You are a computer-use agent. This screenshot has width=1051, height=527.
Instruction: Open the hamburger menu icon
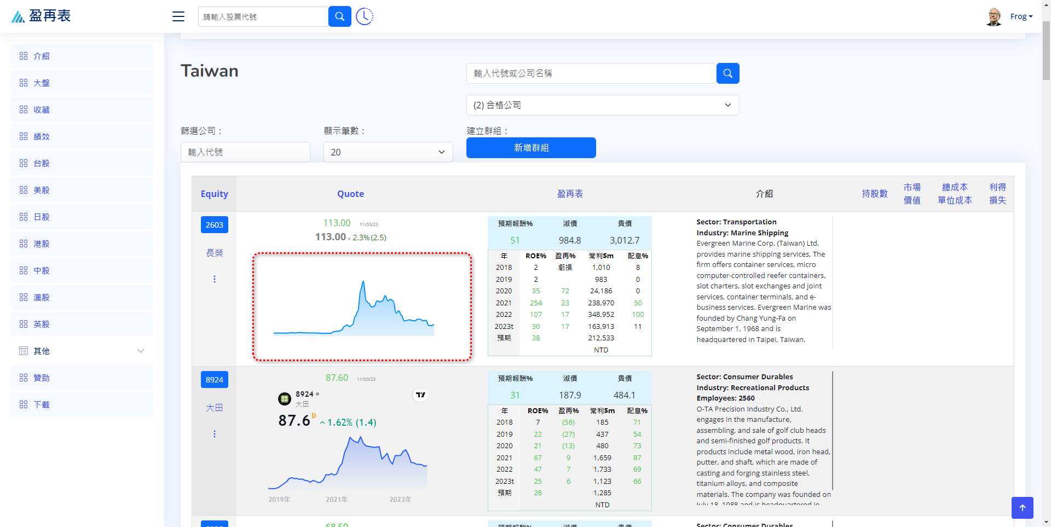pyautogui.click(x=178, y=16)
